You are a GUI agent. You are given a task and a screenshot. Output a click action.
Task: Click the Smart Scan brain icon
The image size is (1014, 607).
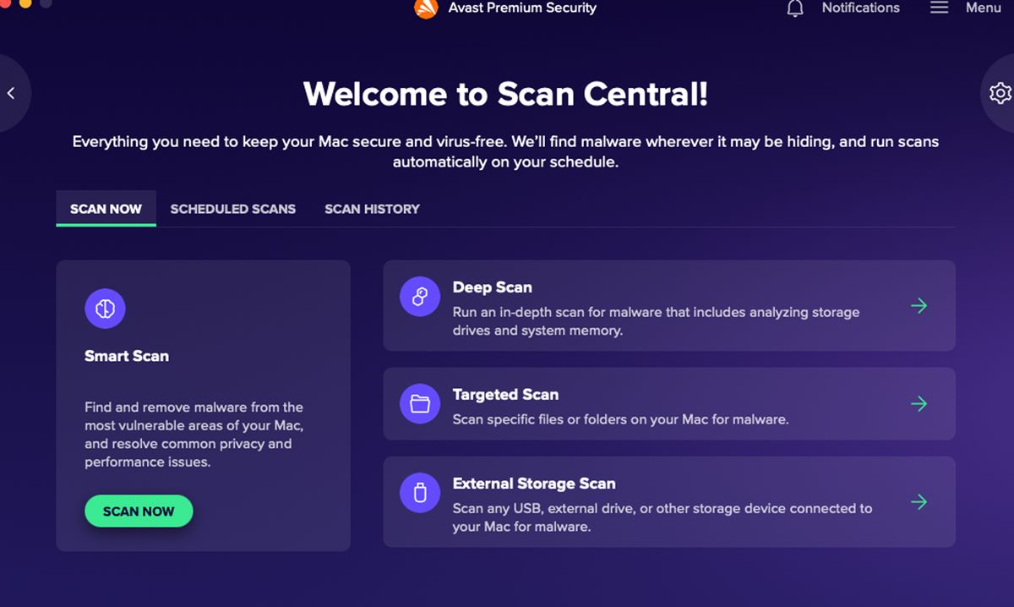(105, 309)
